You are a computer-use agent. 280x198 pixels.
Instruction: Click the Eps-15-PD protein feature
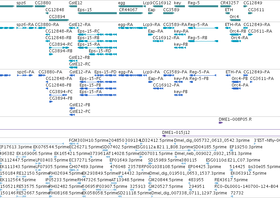[x=105, y=75]
